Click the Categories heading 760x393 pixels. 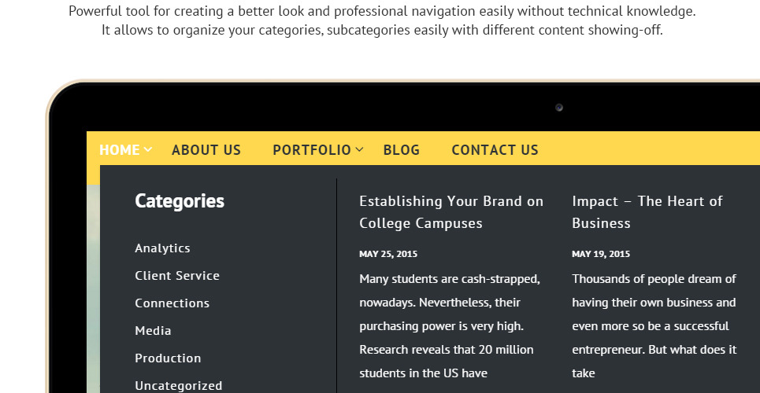180,201
